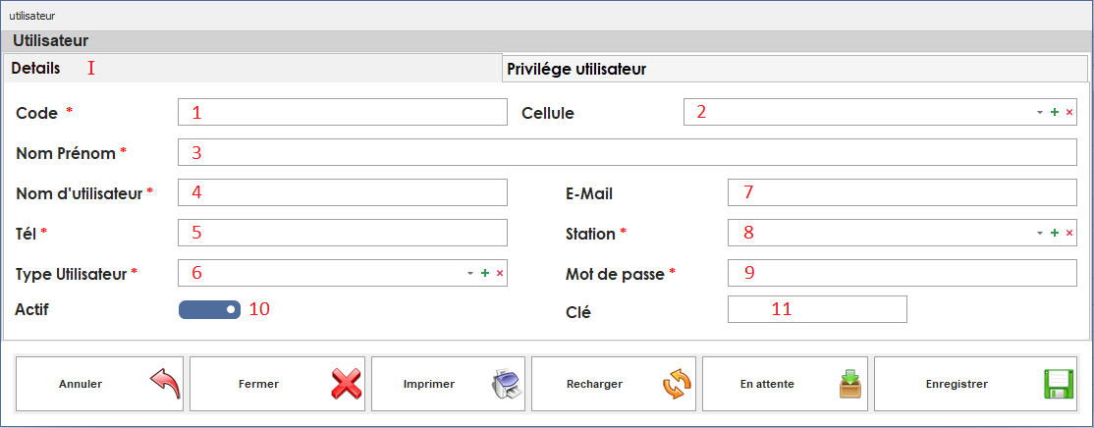Screen dimensions: 1094x428
Task: Add a new Type Utilisateur with plus icon
Action: tap(485, 273)
